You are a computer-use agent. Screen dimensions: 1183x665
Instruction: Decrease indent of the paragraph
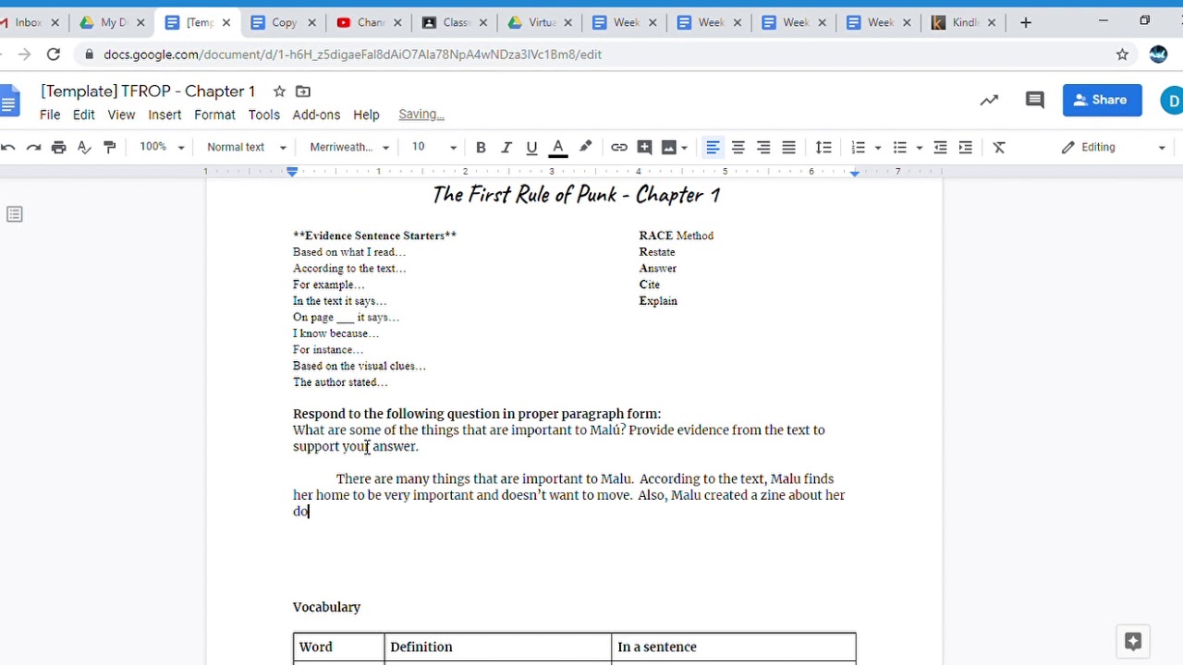click(x=940, y=147)
